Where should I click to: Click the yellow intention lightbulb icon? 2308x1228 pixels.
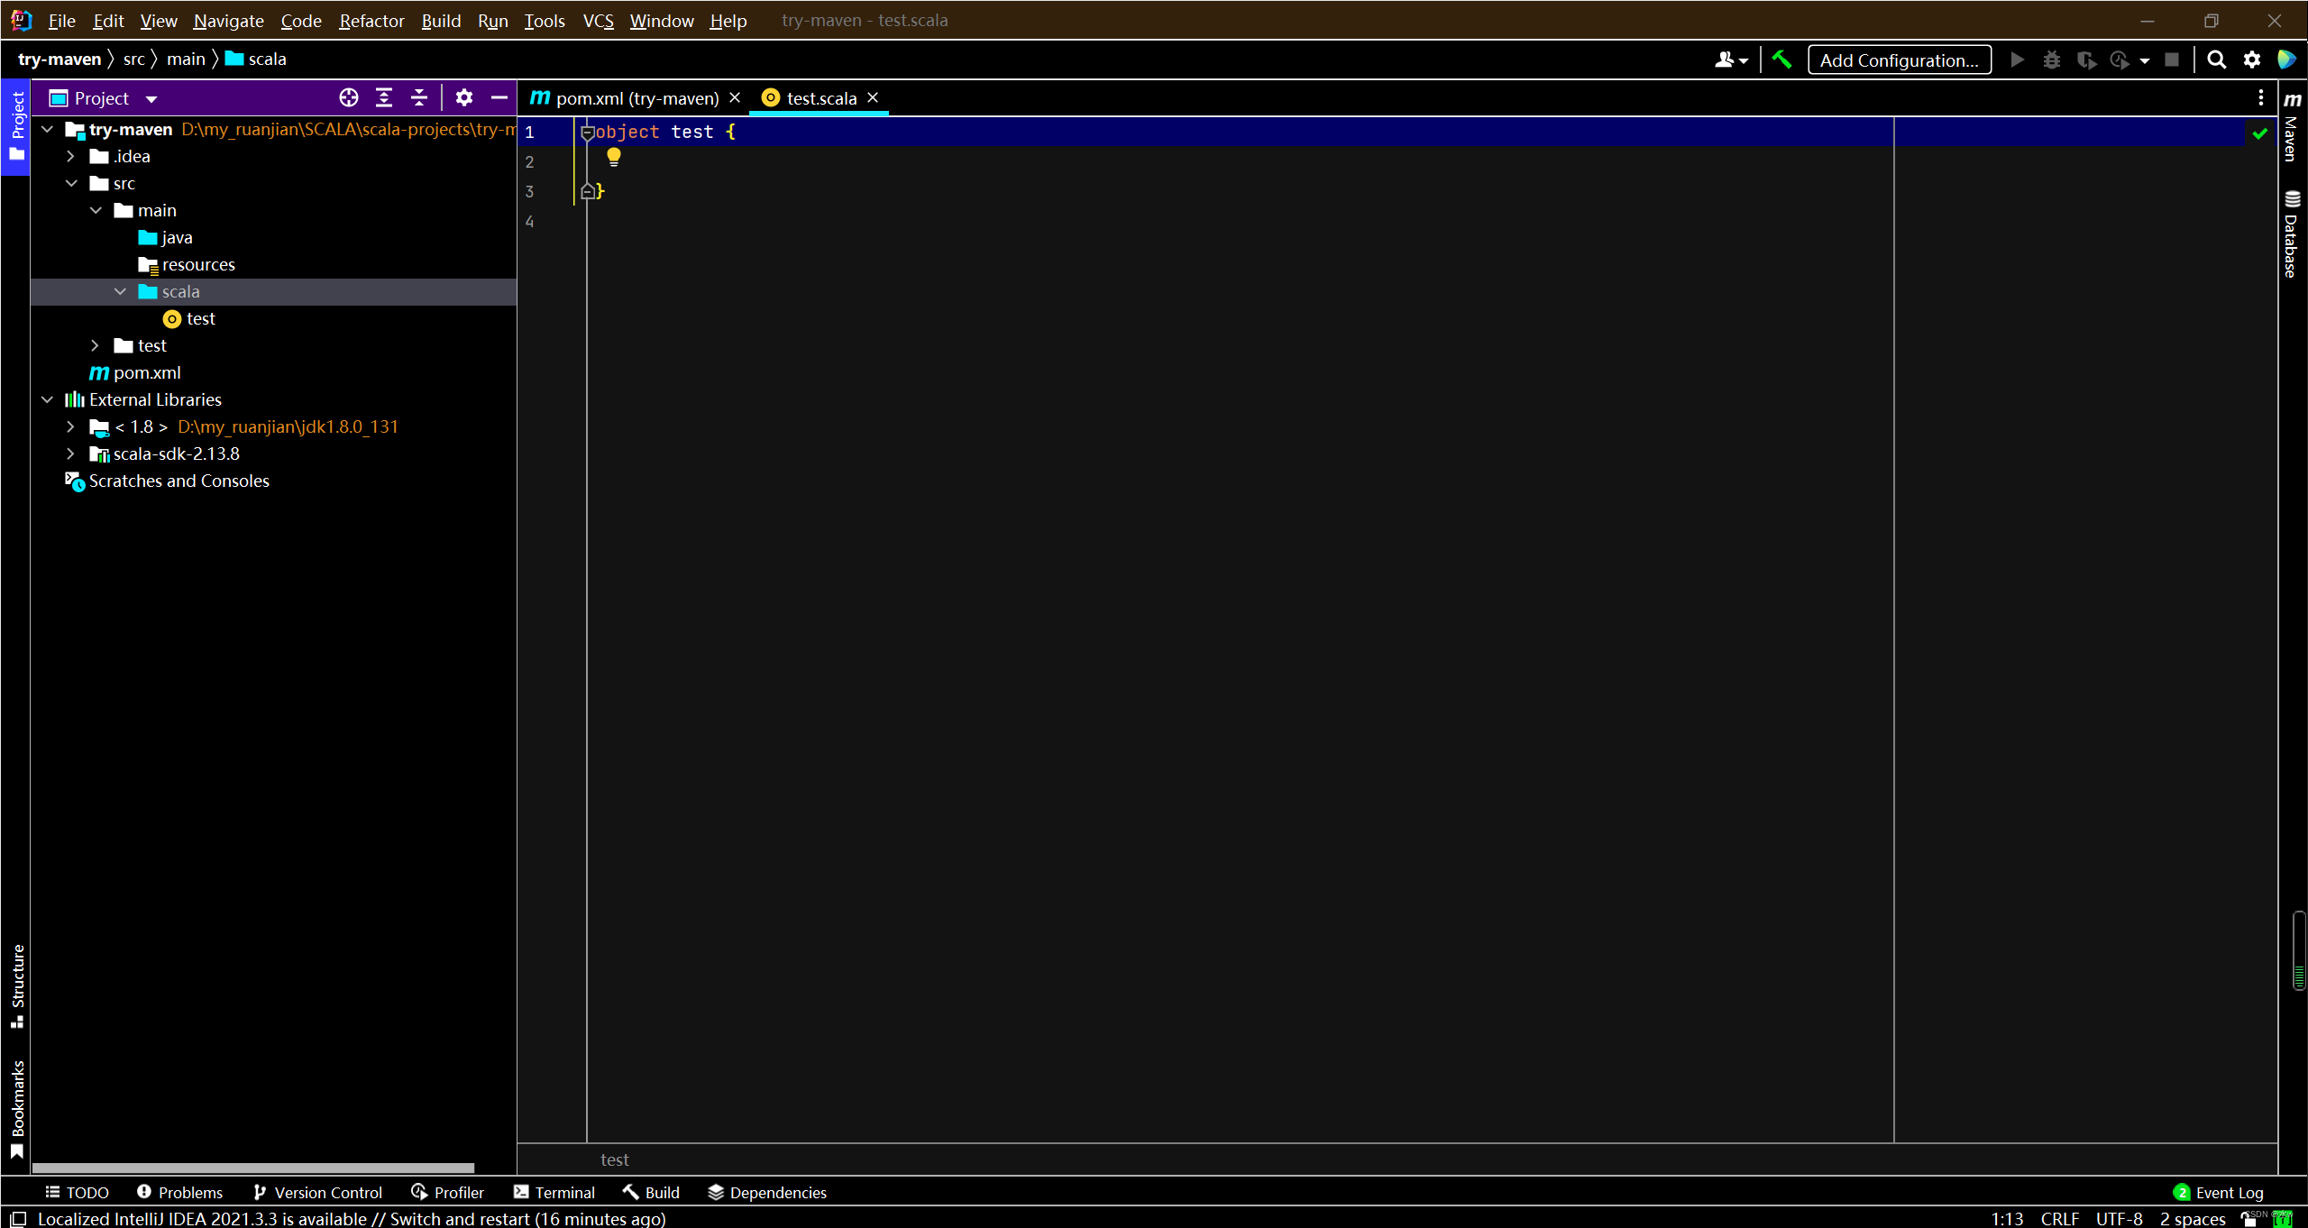(614, 157)
